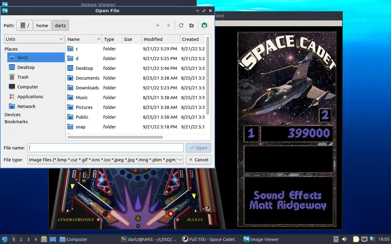Reload the folder listing

(181, 25)
